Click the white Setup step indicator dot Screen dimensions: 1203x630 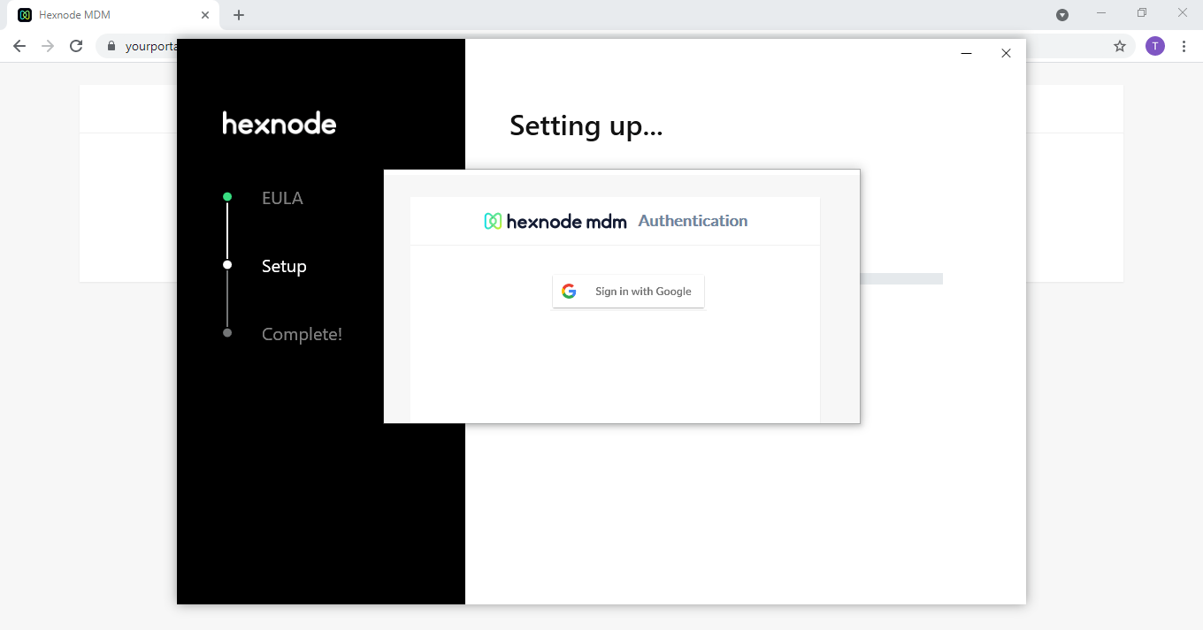(x=227, y=264)
